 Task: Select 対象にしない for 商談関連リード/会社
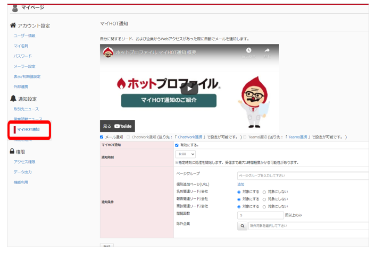pyautogui.click(x=264, y=207)
